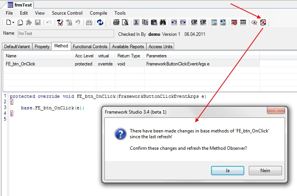Click the Check In toolbar icon
The height and width of the screenshot is (196, 297).
[x=60, y=22]
